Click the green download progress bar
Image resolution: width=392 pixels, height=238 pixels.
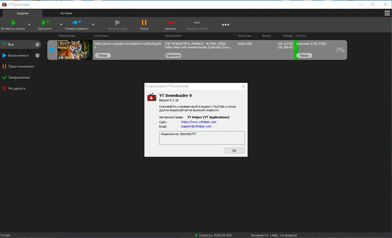[296, 50]
